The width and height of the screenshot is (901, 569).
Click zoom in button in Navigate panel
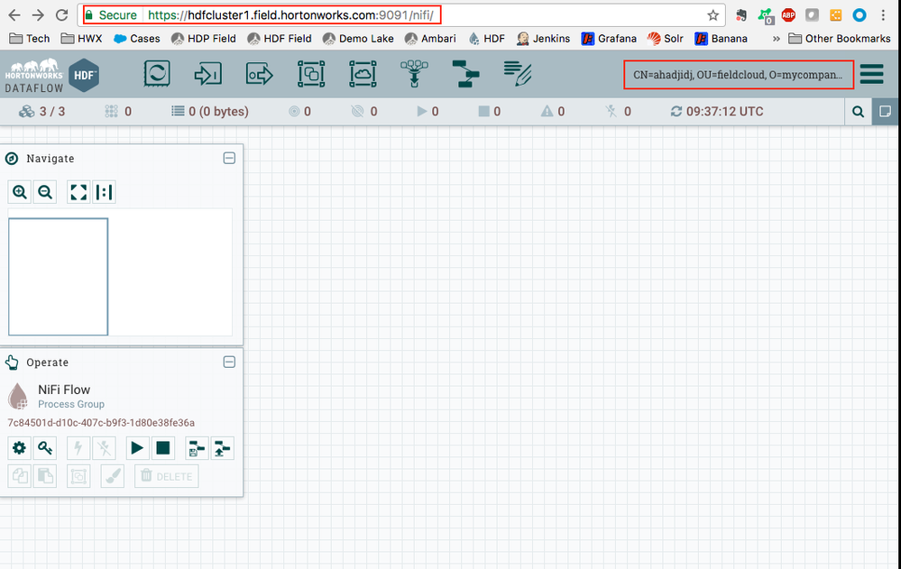(20, 192)
